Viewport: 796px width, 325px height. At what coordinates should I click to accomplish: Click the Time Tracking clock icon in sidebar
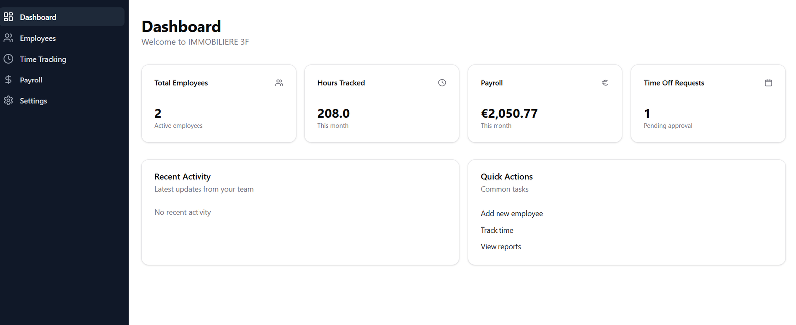[8, 59]
